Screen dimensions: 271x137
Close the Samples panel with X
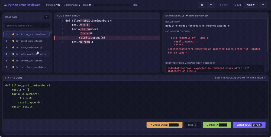[47, 17]
